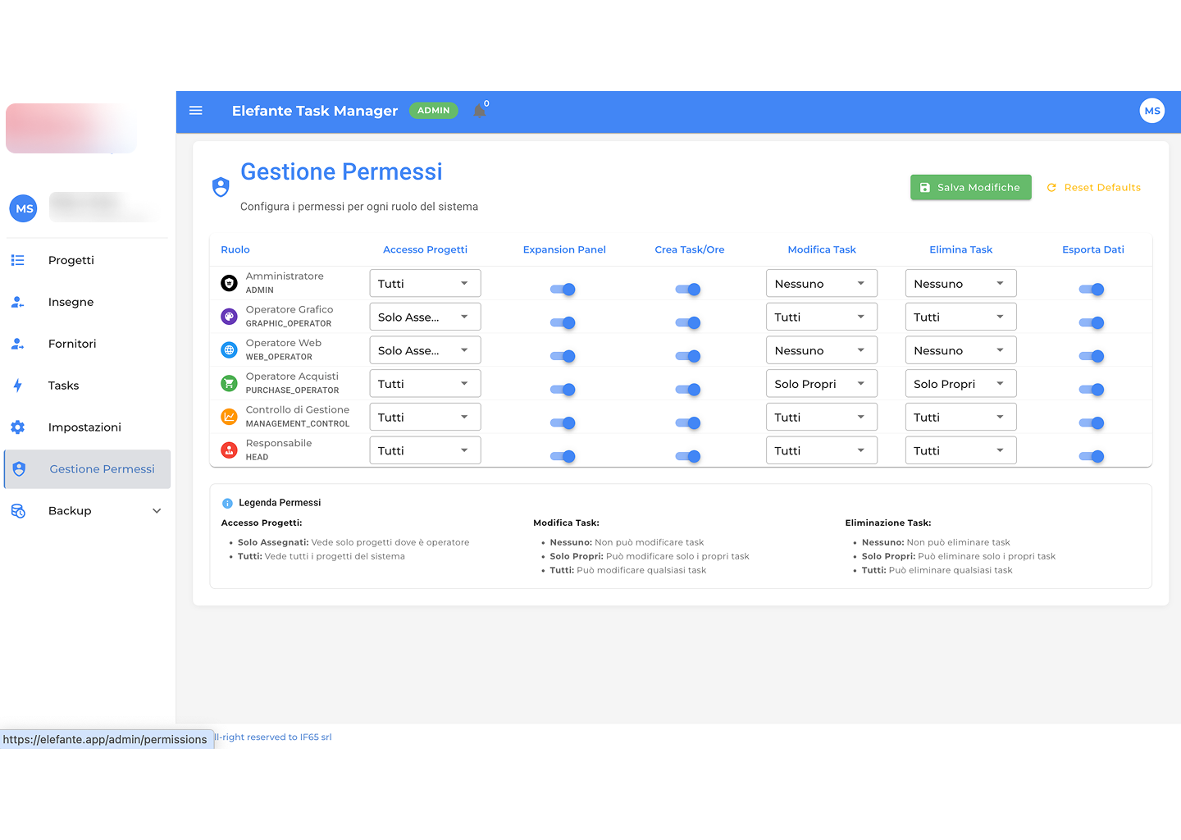Open Elimina Task dropdown for Amministratore

tap(960, 284)
